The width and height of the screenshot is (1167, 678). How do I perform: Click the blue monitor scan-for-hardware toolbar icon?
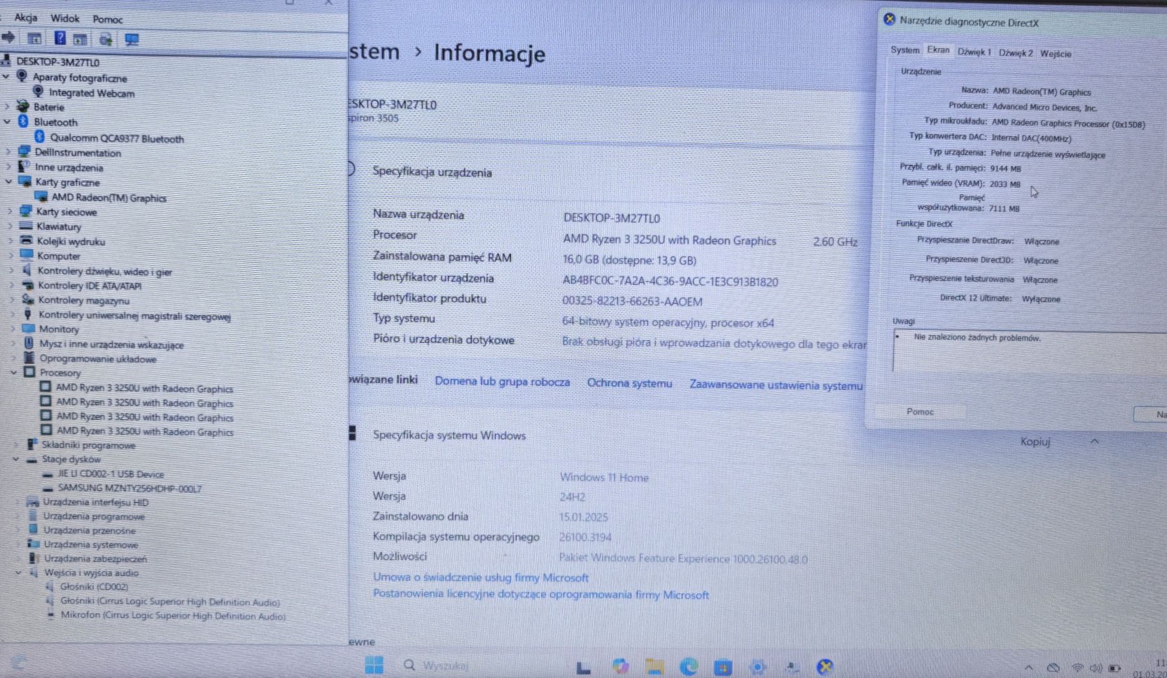132,40
